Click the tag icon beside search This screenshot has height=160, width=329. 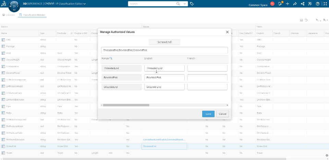[192, 4]
